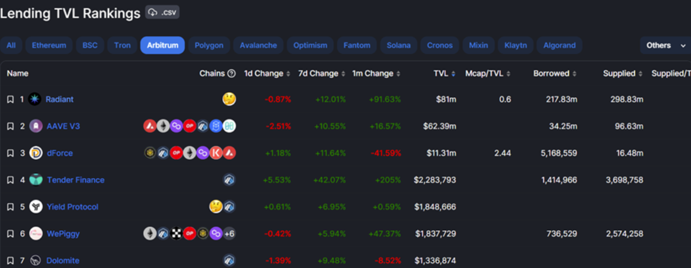
Task: Click the thinking-face chain icon in Yield Protocol row
Action: (216, 207)
